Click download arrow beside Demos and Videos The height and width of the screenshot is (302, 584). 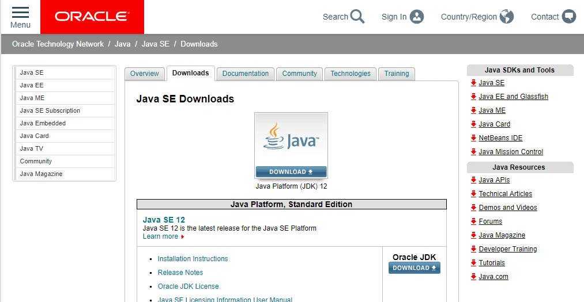(x=473, y=207)
